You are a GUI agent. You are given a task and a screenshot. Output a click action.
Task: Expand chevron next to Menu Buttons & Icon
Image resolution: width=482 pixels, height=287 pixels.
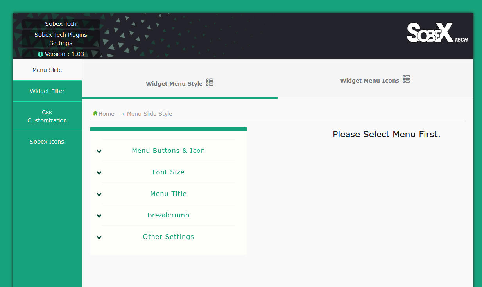tap(99, 151)
